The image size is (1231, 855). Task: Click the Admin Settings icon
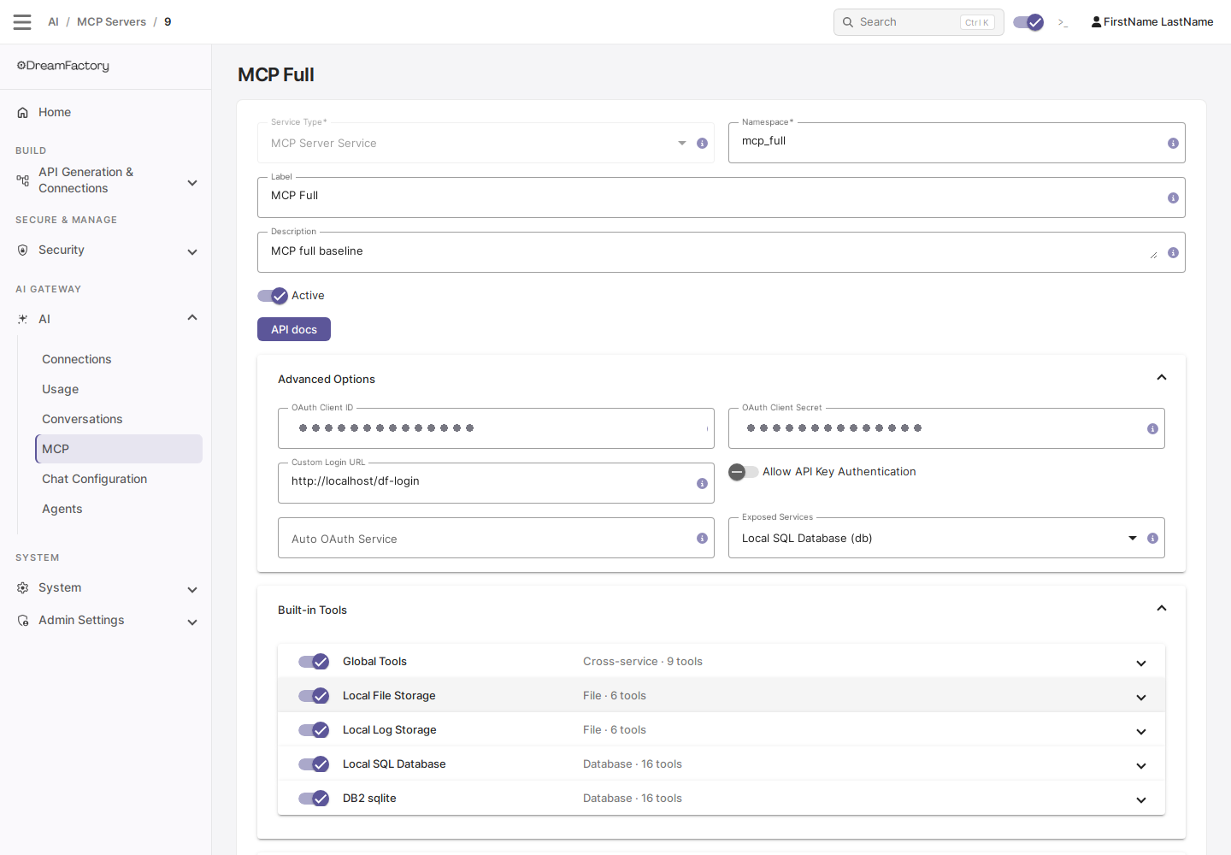coord(23,620)
